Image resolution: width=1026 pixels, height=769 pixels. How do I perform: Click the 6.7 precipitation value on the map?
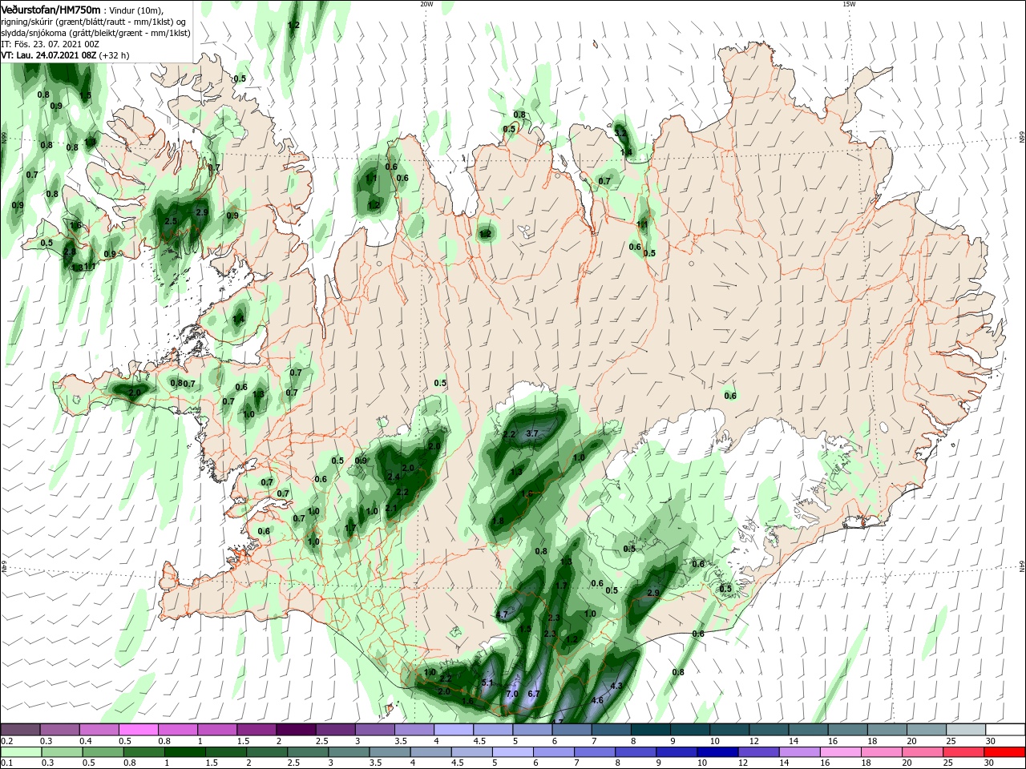(534, 694)
